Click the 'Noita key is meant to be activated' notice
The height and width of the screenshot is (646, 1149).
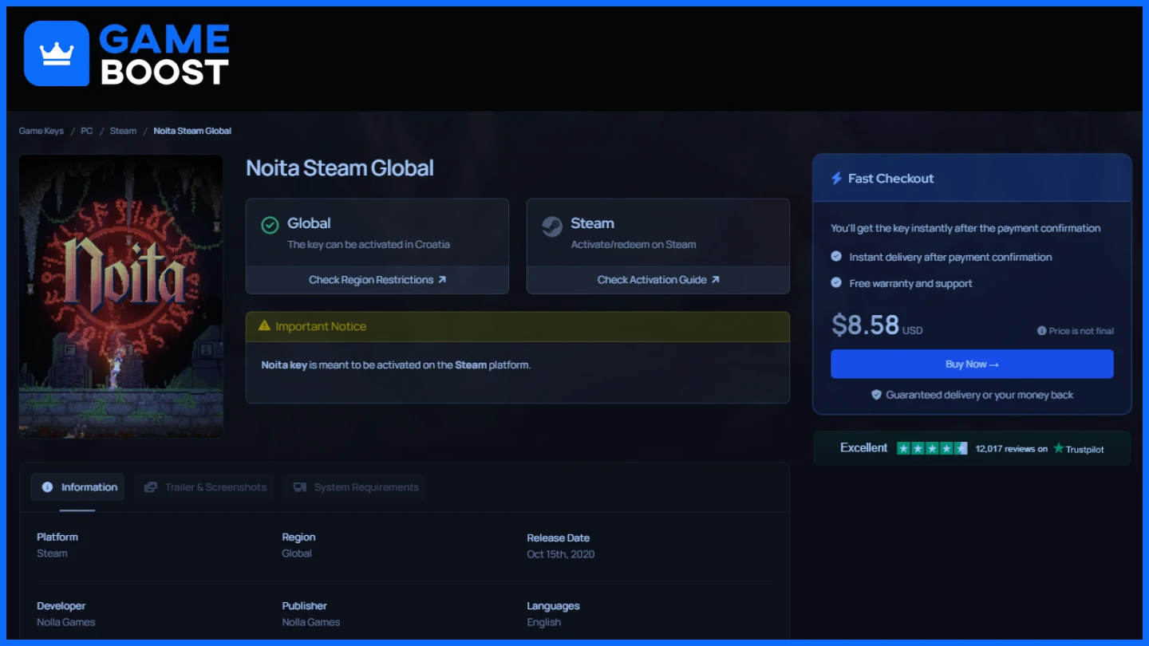coord(396,365)
